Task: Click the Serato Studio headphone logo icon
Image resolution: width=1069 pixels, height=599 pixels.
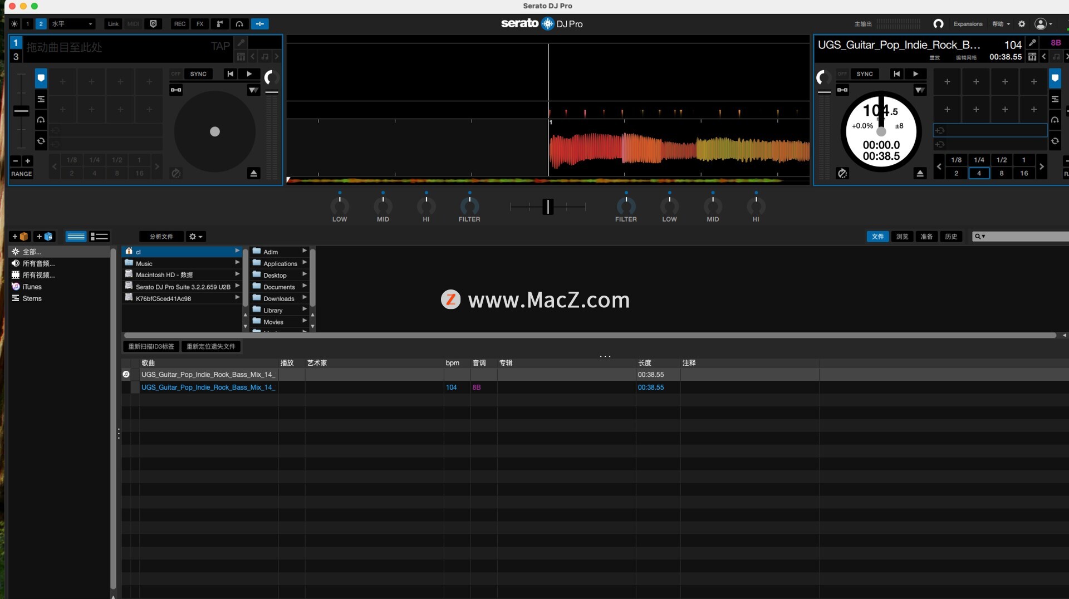Action: [938, 24]
